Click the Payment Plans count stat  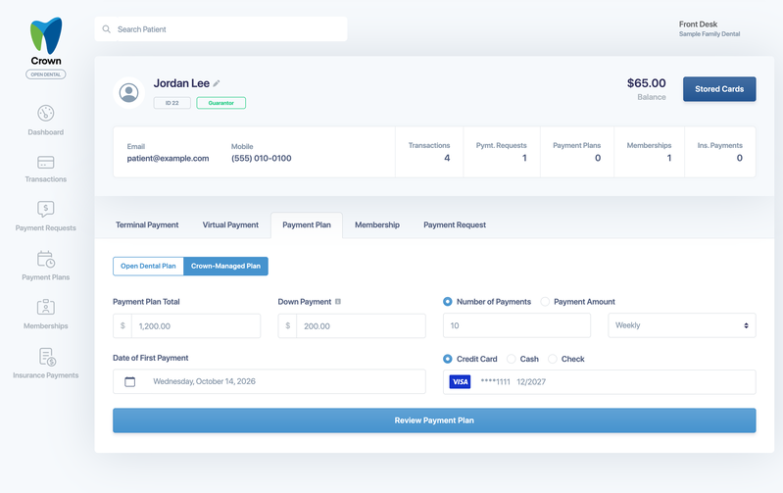tap(577, 152)
